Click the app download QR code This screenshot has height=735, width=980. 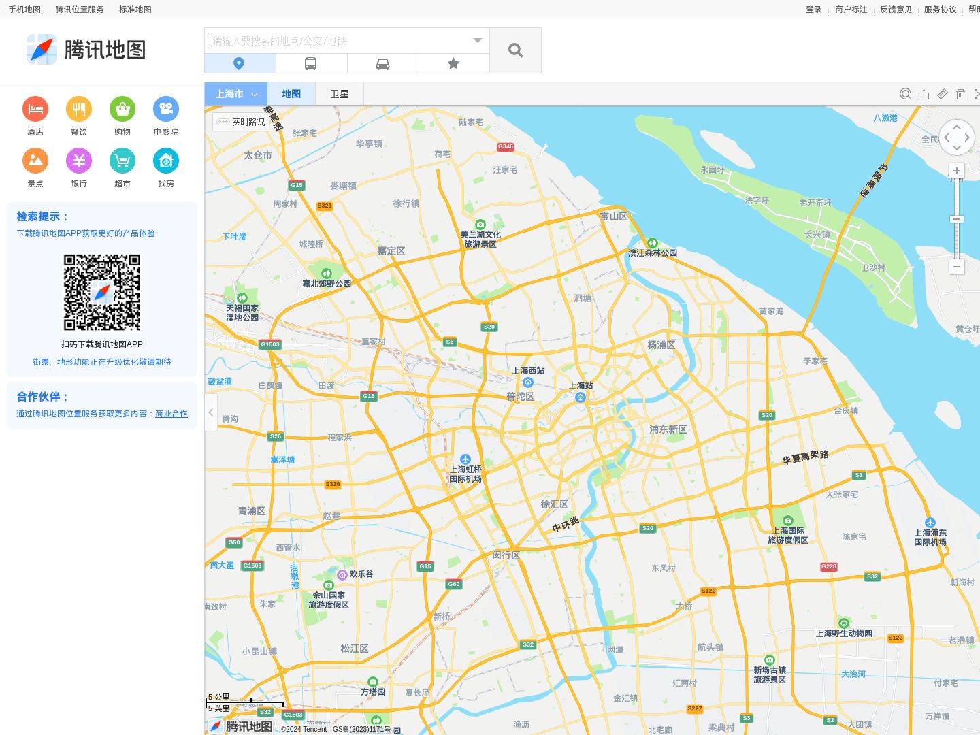[x=102, y=293]
